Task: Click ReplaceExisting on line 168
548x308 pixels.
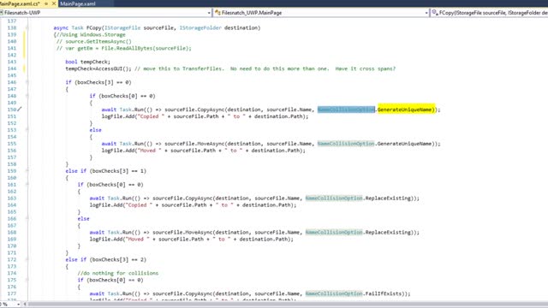Action: tap(389, 232)
